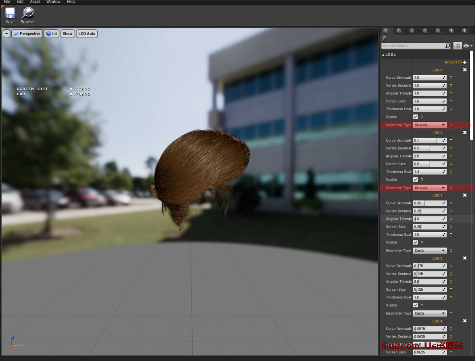Reset LOD 0 Geometry Type to default arrow
475x361 pixels.
(451, 125)
